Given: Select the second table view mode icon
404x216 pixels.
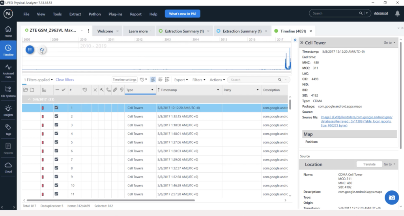Looking at the screenshot, I should [160, 80].
